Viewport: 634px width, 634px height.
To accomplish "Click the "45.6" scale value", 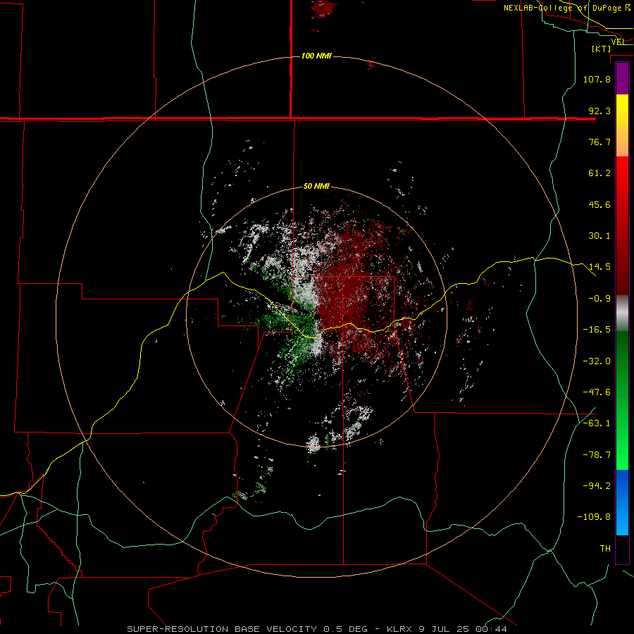I will point(599,204).
